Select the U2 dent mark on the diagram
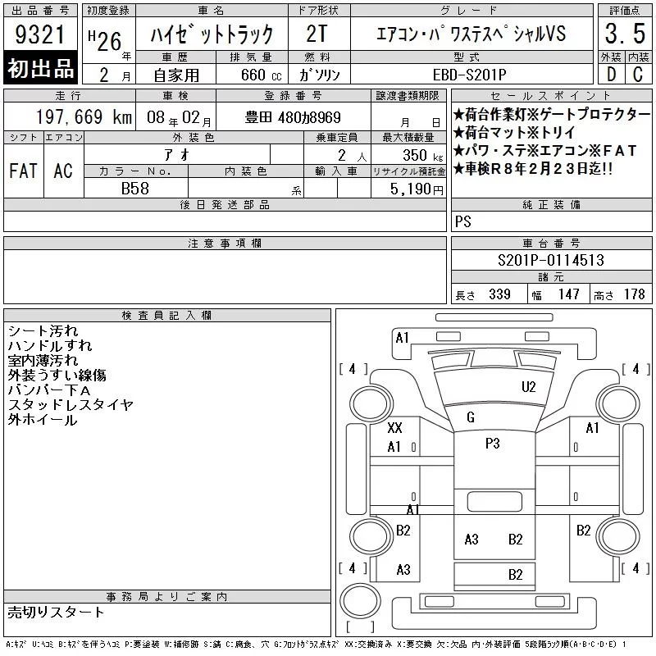 [528, 387]
